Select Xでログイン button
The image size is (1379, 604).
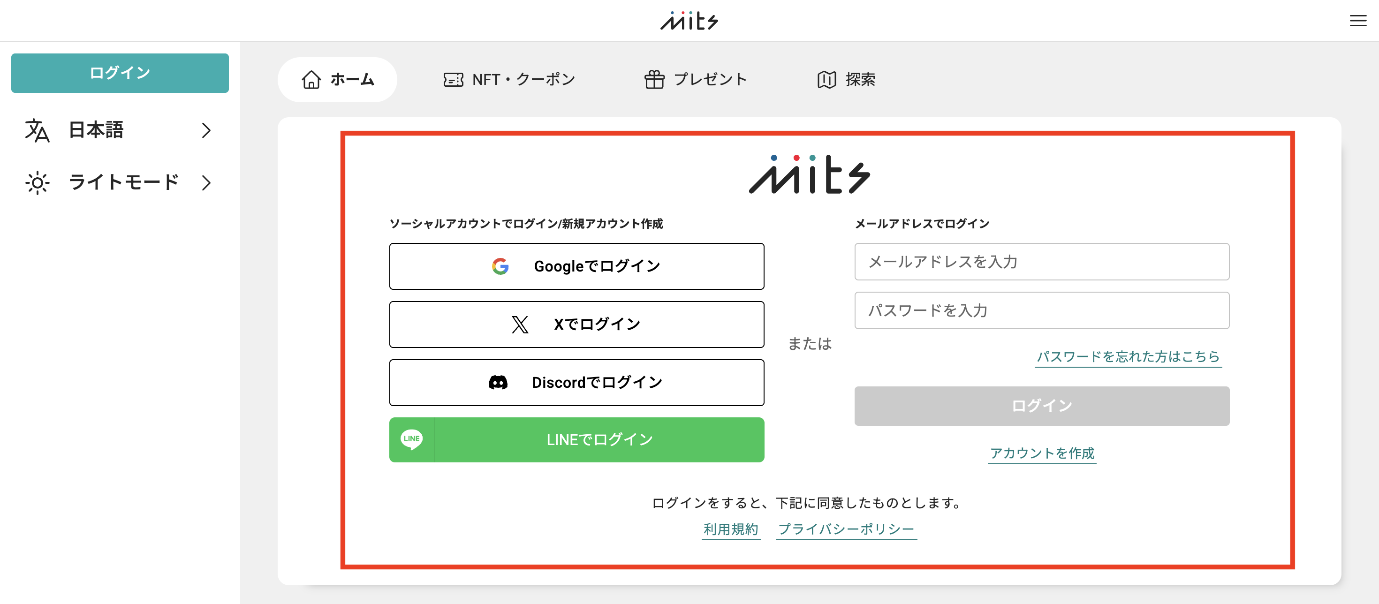pos(576,324)
